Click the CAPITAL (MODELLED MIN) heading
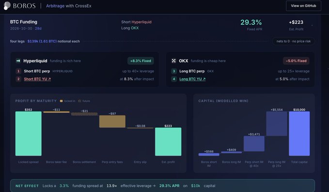Image resolution: width=329 pixels, height=192 pixels. (223, 101)
